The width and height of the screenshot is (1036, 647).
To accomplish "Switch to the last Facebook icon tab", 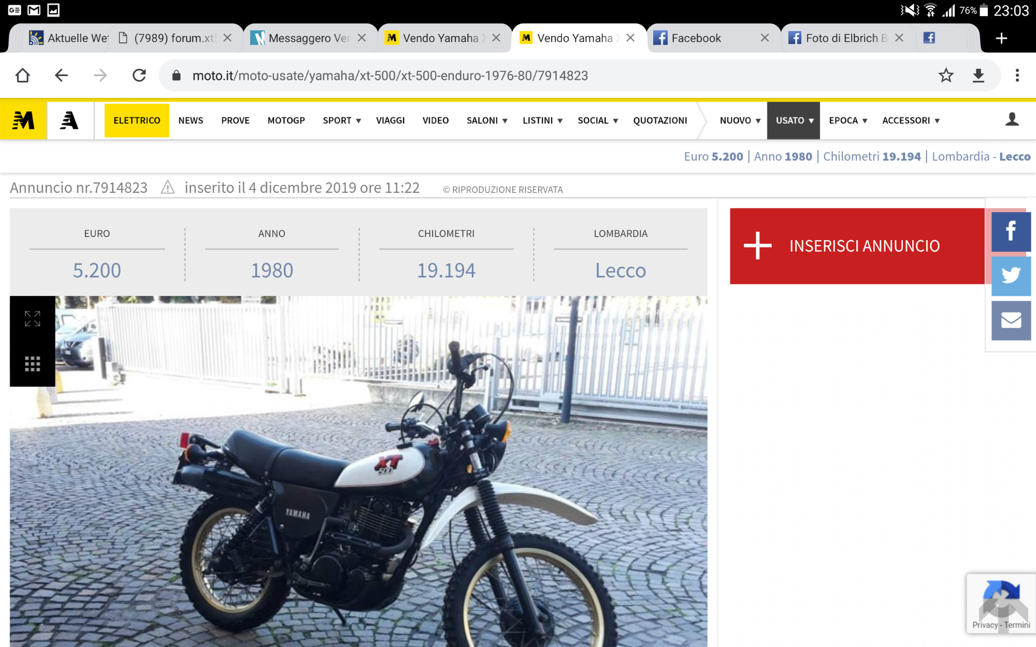I will tap(930, 38).
